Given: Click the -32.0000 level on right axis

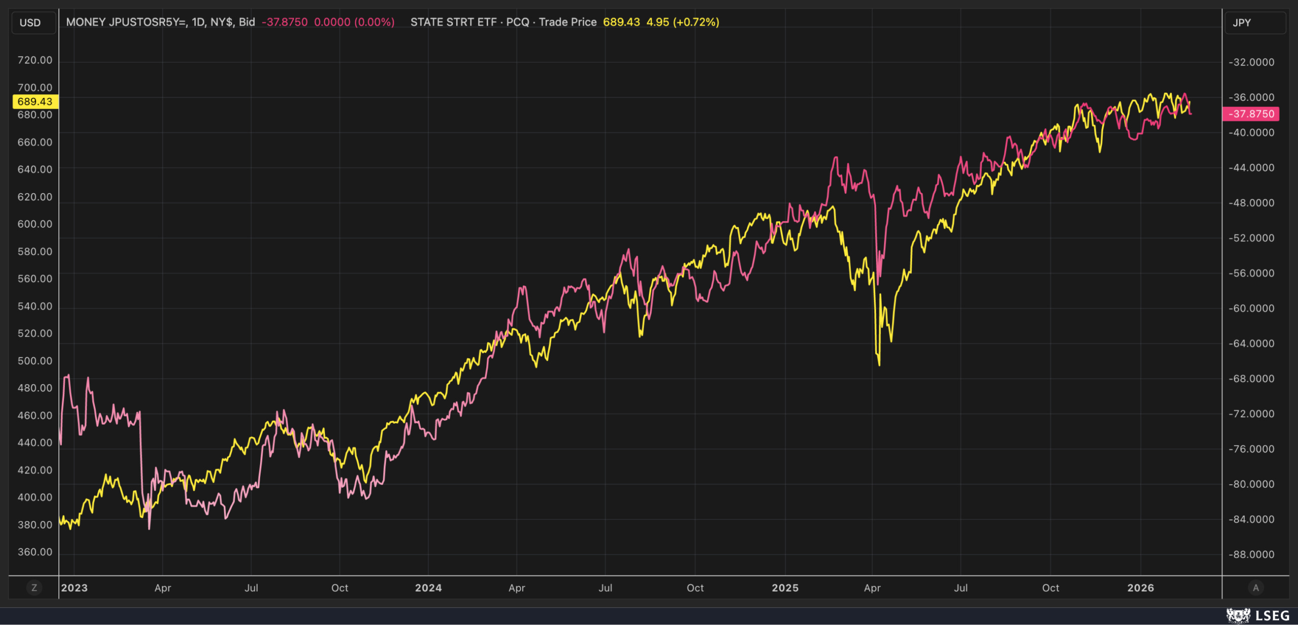Looking at the screenshot, I should coord(1251,62).
